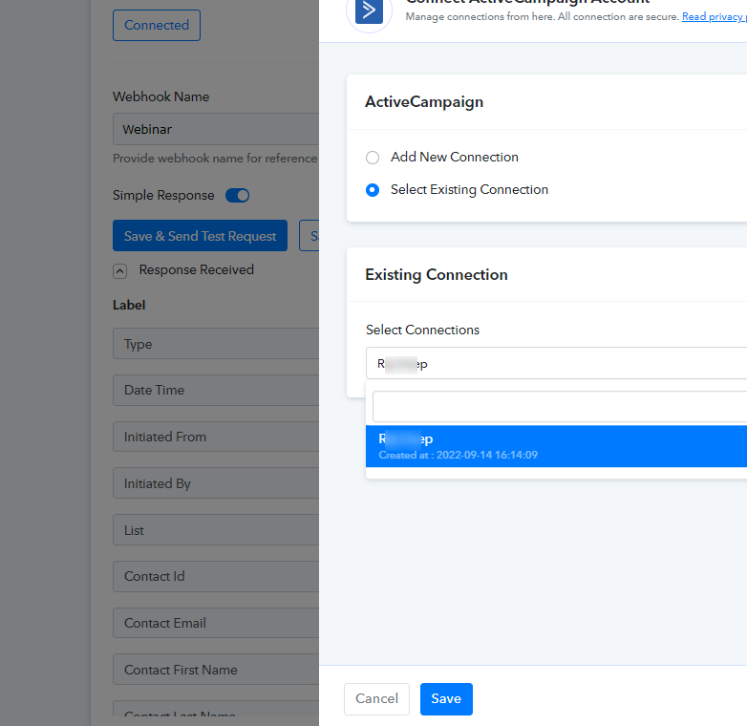Collapse the Response Received section chevron
Screen dimensions: 747x726
coord(119,271)
